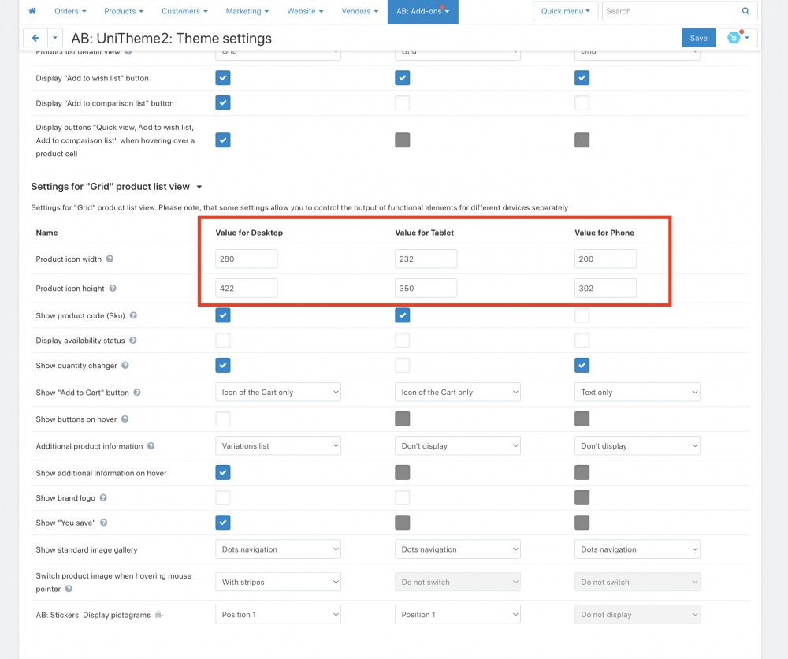
Task: Open the Quick menu button
Action: coord(565,11)
